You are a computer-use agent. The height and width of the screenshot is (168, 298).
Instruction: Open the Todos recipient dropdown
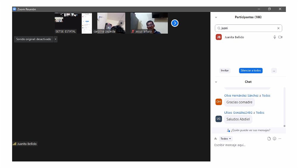226,138
